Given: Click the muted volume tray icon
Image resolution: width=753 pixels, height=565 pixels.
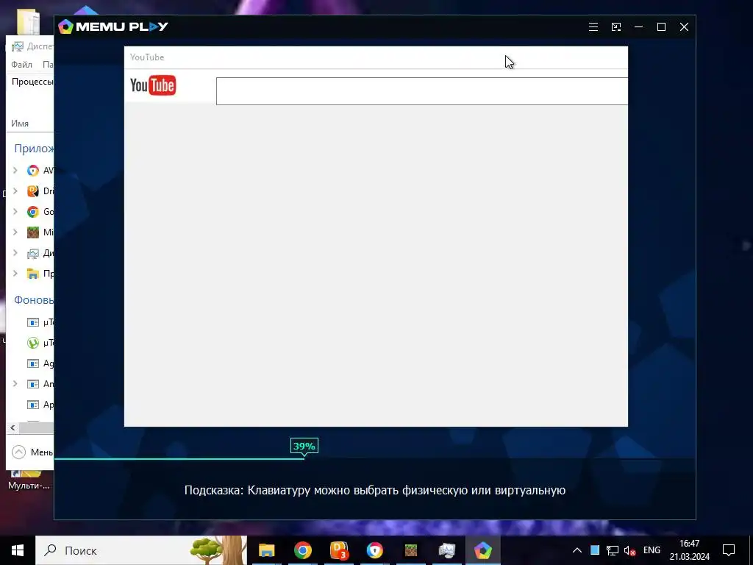Looking at the screenshot, I should pyautogui.click(x=629, y=550).
